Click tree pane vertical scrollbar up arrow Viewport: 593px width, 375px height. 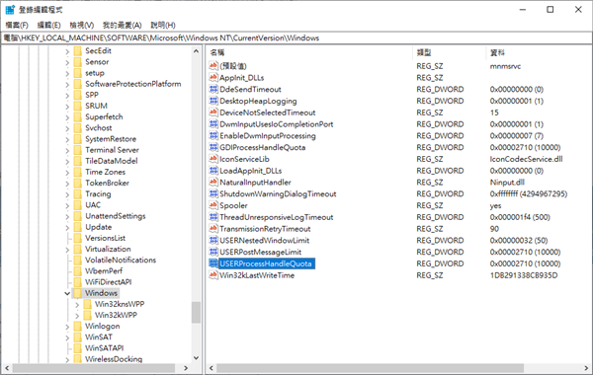pyautogui.click(x=196, y=51)
